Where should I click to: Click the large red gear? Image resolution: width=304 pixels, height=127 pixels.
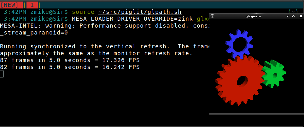240,80
